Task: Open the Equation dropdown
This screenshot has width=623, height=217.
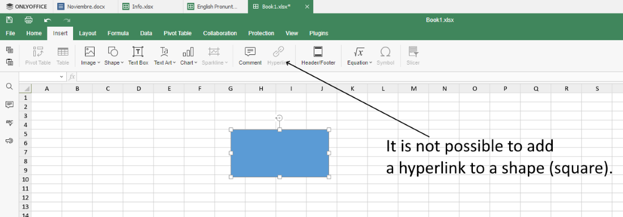Action: (x=359, y=56)
